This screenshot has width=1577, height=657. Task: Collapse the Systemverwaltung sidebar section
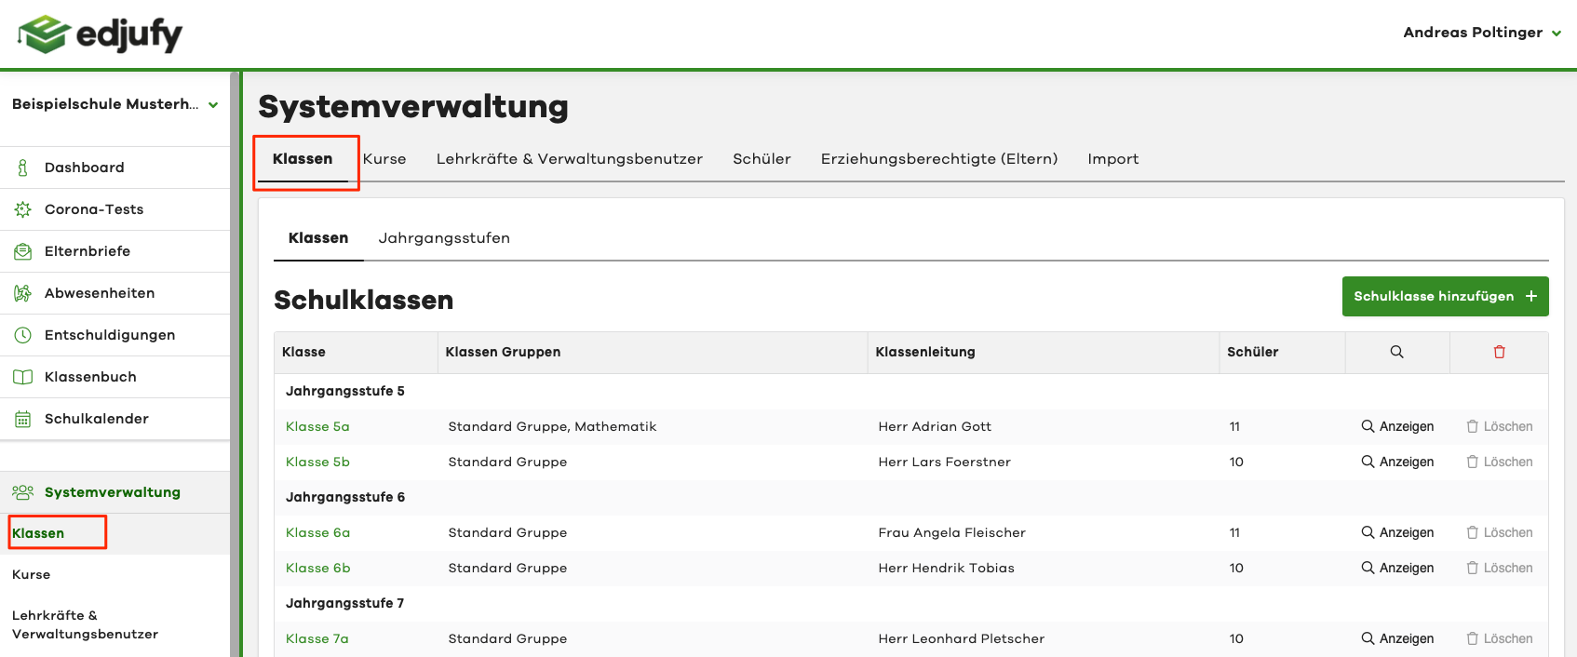(112, 492)
